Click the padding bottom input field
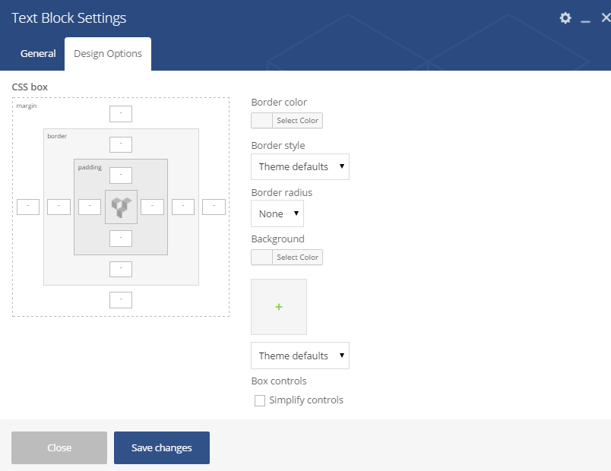Image resolution: width=611 pixels, height=471 pixels. point(121,239)
